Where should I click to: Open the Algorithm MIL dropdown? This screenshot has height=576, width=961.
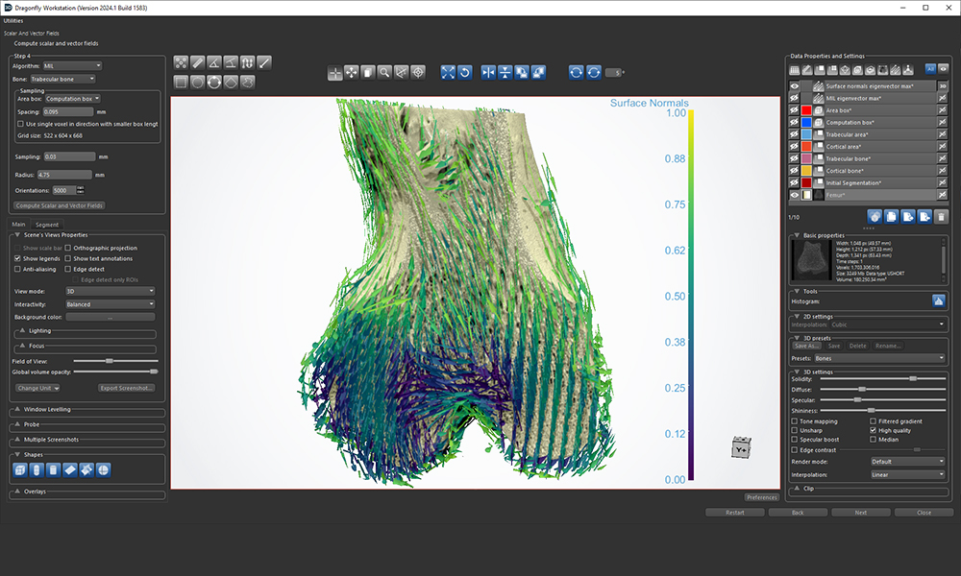click(x=72, y=66)
